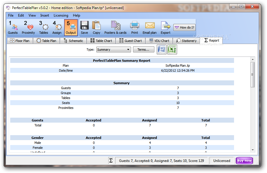Click the report scrollbar down arrow

[253, 150]
